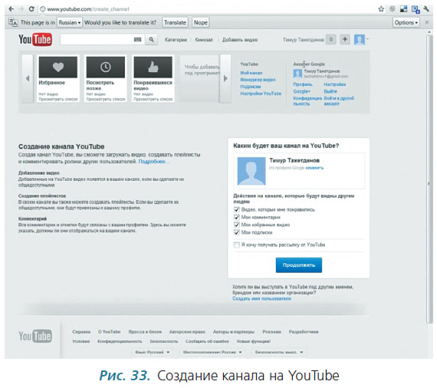Click the Подробнее... link
The width and height of the screenshot is (437, 388).
154,162
